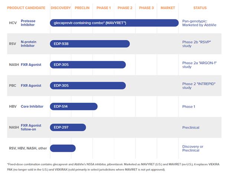Image resolution: width=232 pixels, height=179 pixels.
Task: Click the EDP-514 progress bar
Action: (x=74, y=106)
